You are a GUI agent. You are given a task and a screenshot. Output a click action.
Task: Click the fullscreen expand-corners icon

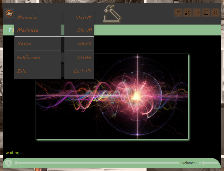(x=178, y=13)
